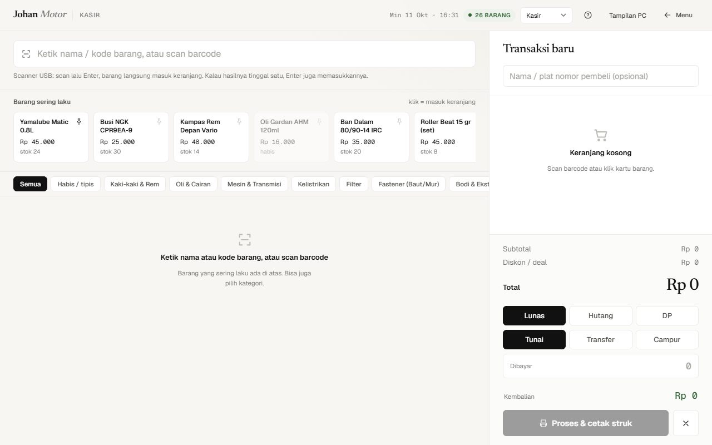Select Tunai payment method

pyautogui.click(x=534, y=339)
